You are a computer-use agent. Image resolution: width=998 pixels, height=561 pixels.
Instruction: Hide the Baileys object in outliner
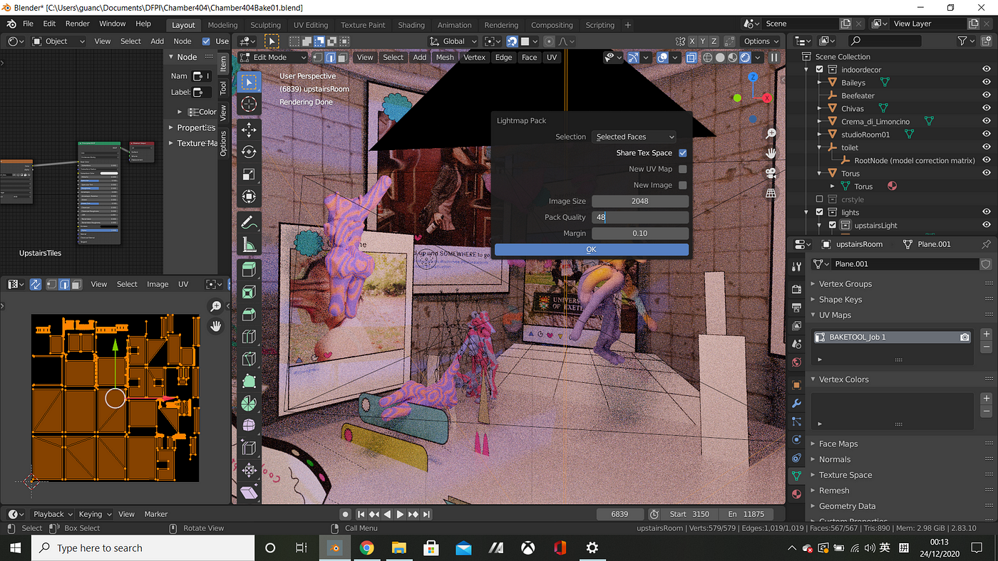(987, 83)
